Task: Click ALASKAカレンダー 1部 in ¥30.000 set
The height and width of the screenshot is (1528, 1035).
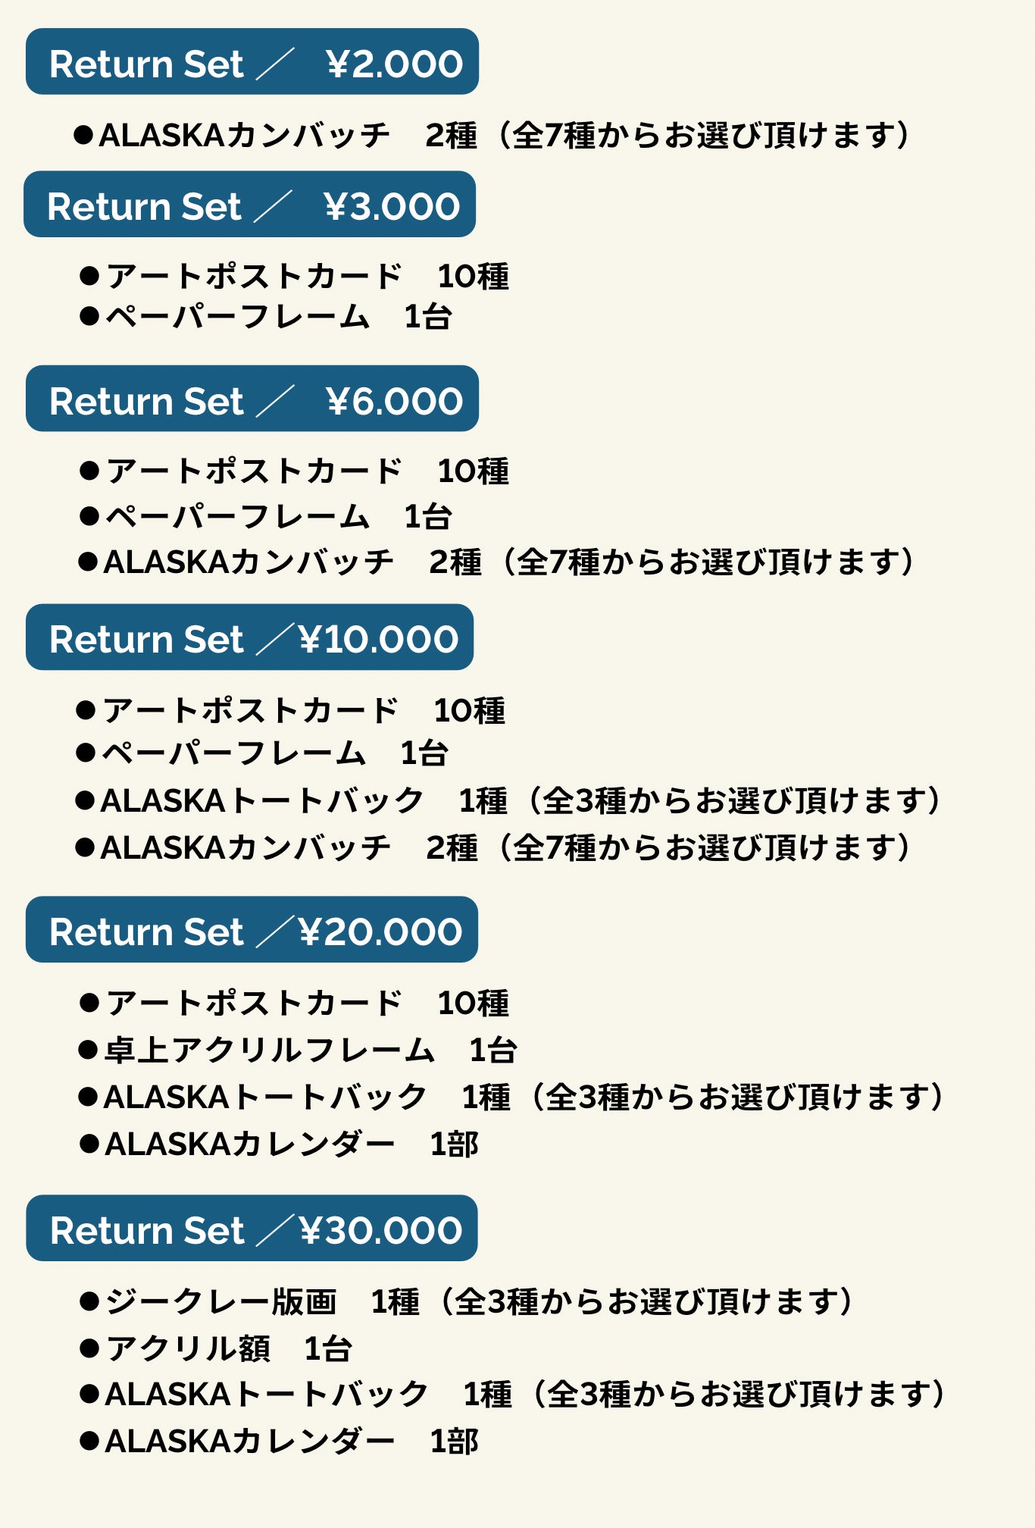Action: 280,1442
